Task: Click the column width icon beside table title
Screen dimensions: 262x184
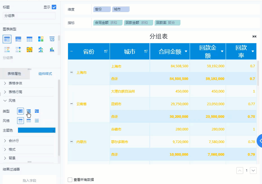Action: click(x=254, y=36)
